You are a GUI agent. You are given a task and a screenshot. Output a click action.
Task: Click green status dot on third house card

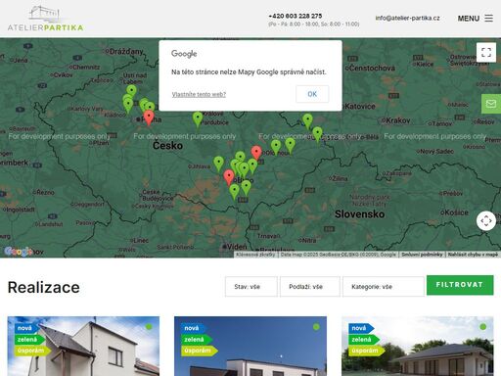(483, 327)
